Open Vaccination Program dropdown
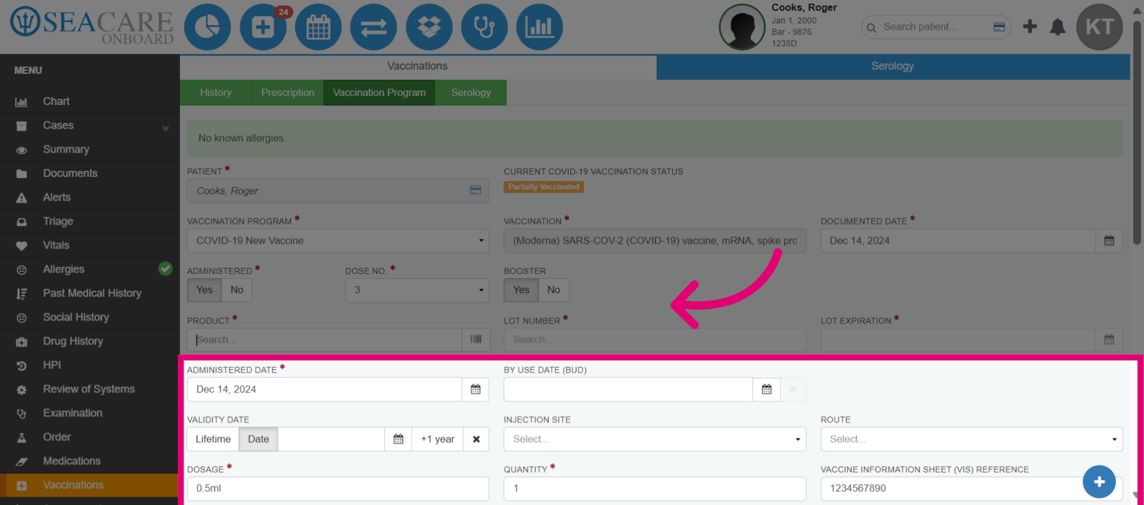 (x=338, y=241)
